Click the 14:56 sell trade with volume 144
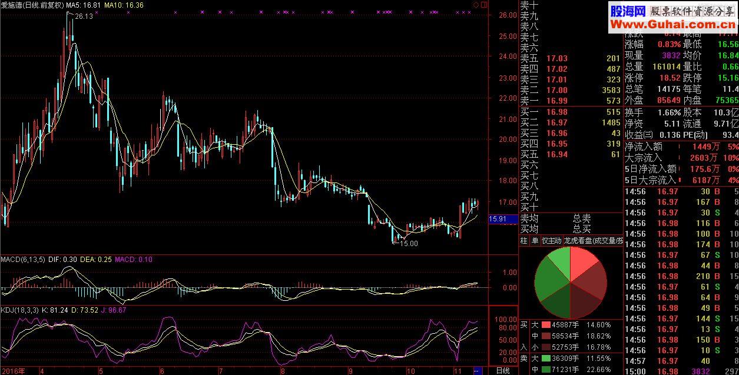This screenshot has width=739, height=375. coord(681,318)
